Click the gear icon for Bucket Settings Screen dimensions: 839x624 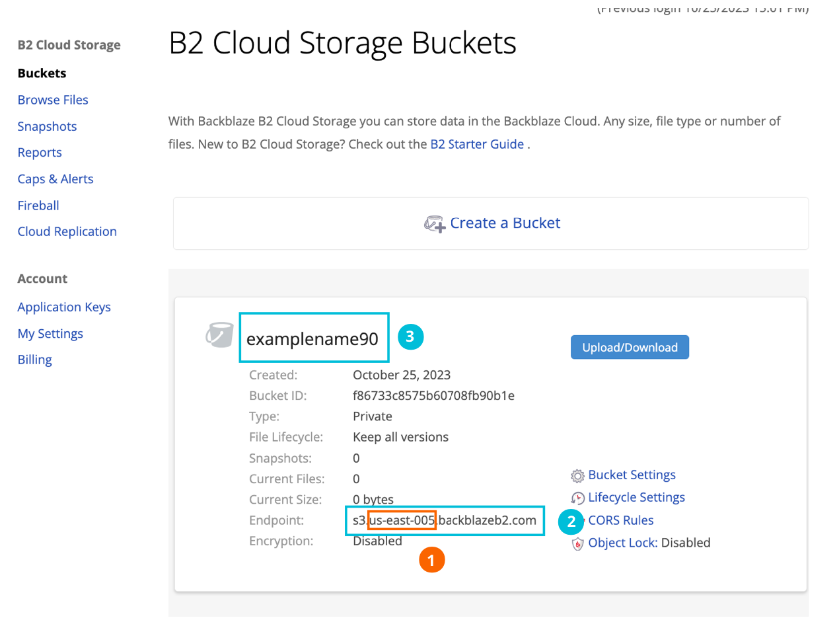tap(577, 476)
